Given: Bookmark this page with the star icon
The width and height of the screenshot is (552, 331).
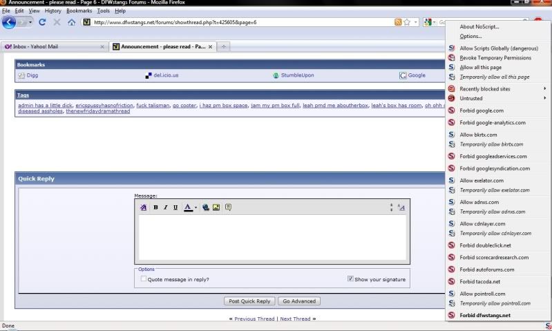Looking at the screenshot, I should [x=408, y=22].
